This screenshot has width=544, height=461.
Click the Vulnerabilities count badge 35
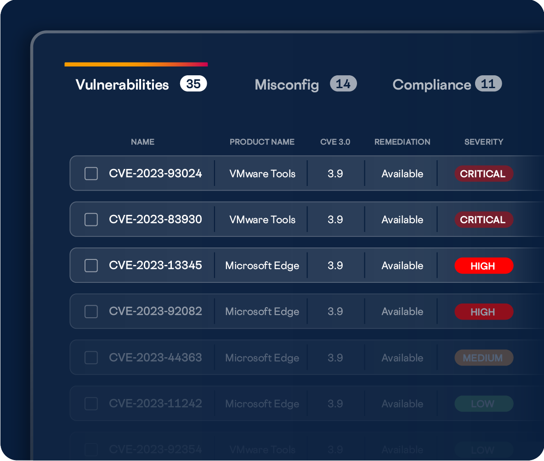(x=193, y=84)
